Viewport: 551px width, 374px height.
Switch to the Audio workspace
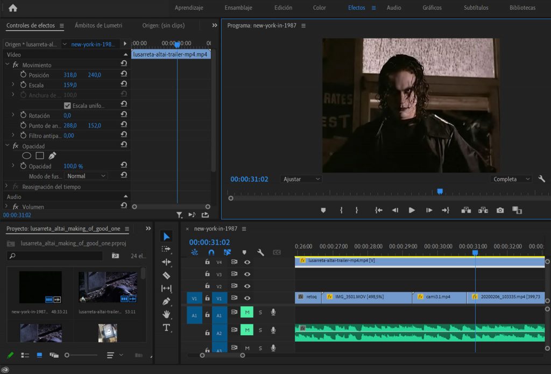(394, 8)
